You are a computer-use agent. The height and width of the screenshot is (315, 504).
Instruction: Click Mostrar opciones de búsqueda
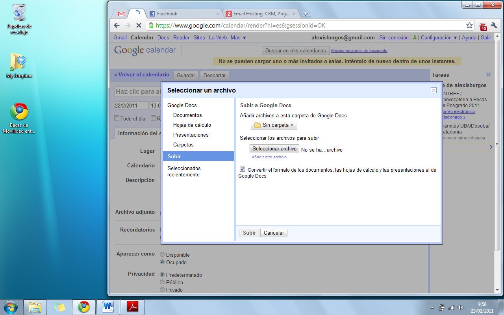359,51
